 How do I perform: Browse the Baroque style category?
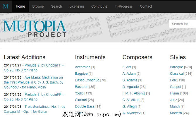(176, 67)
